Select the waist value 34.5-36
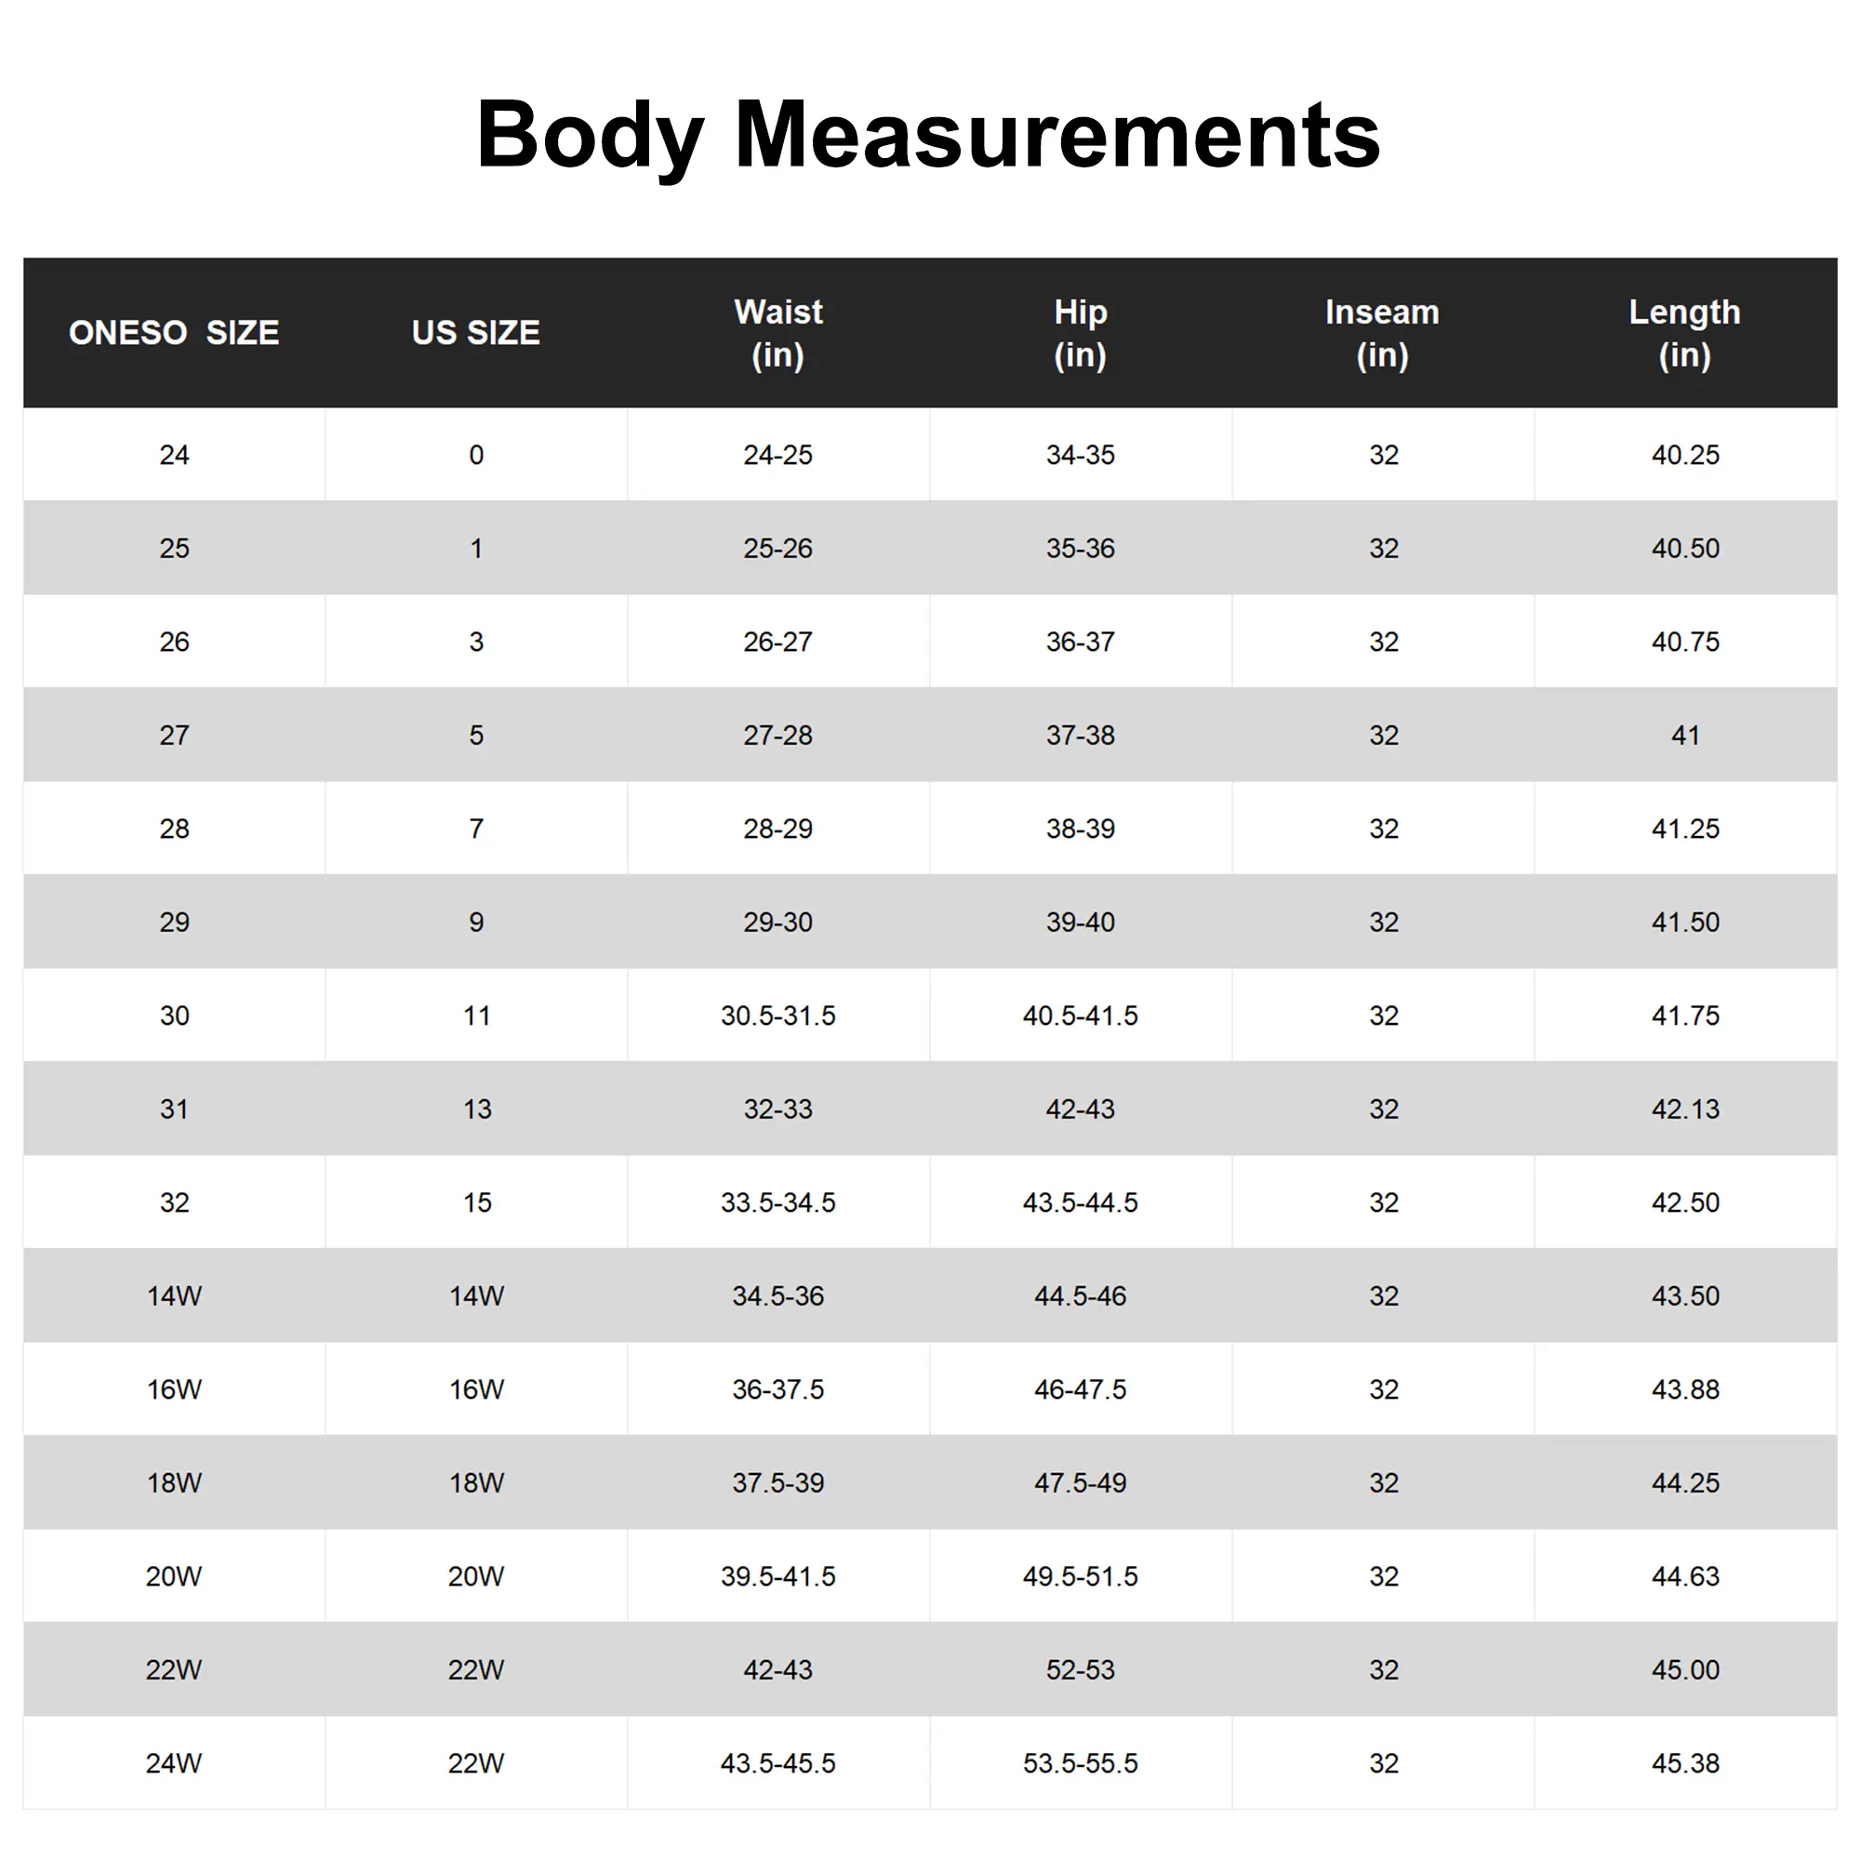1860x1860 pixels. (777, 1295)
